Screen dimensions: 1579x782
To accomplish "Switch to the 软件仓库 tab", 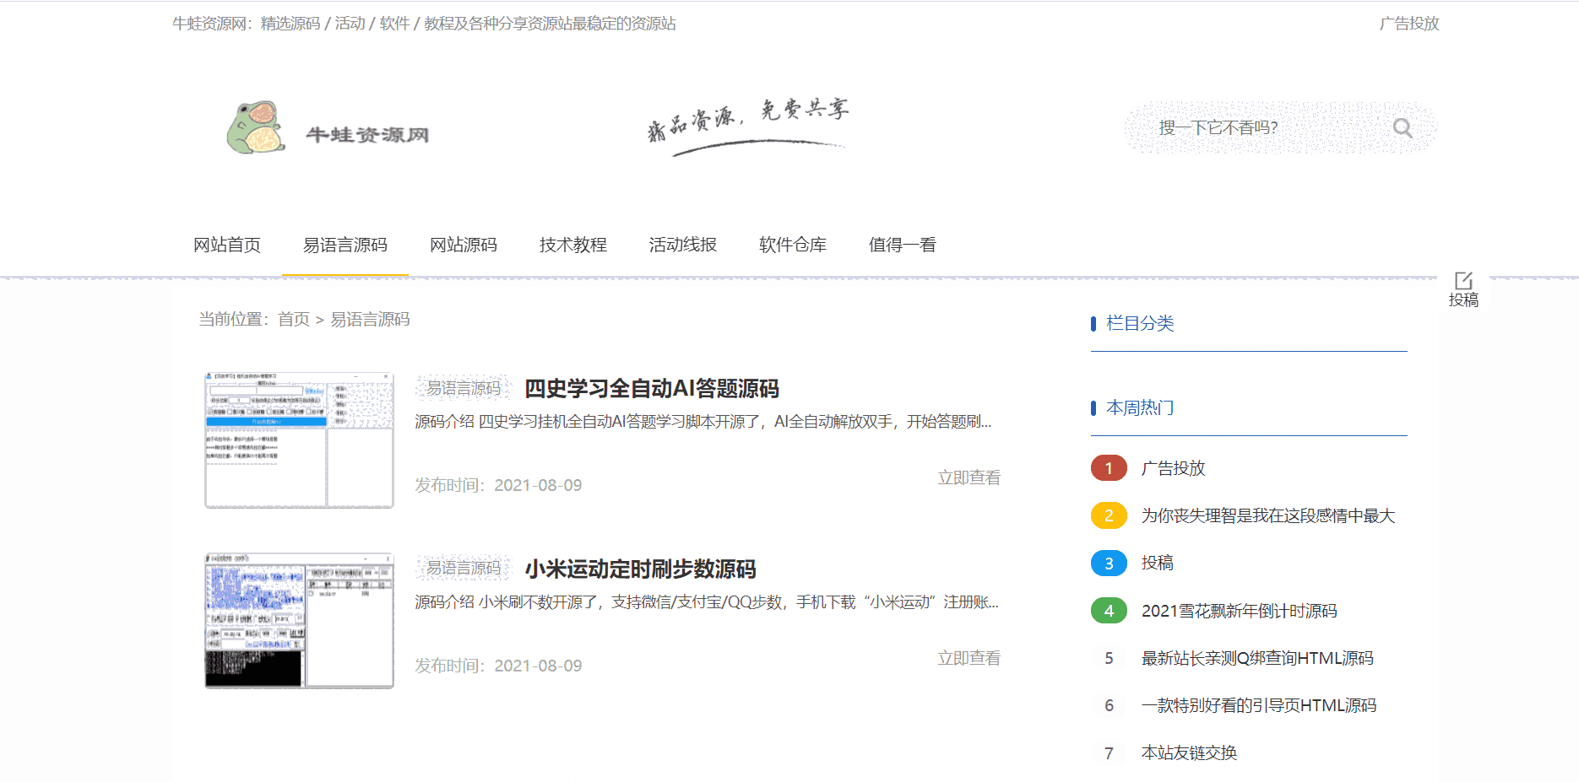I will (792, 245).
